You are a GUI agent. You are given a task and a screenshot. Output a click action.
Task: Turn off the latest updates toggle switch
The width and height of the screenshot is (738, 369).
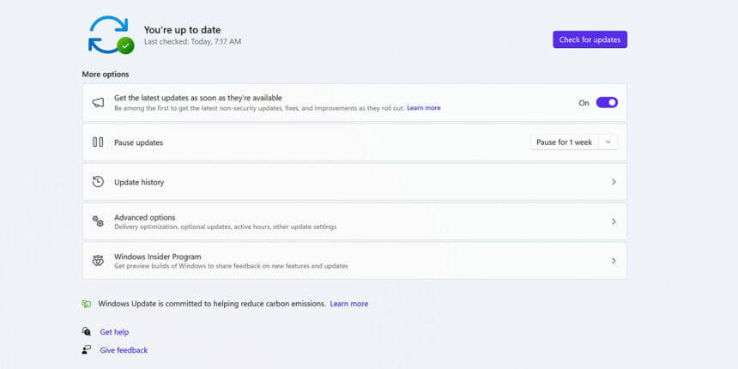(607, 103)
